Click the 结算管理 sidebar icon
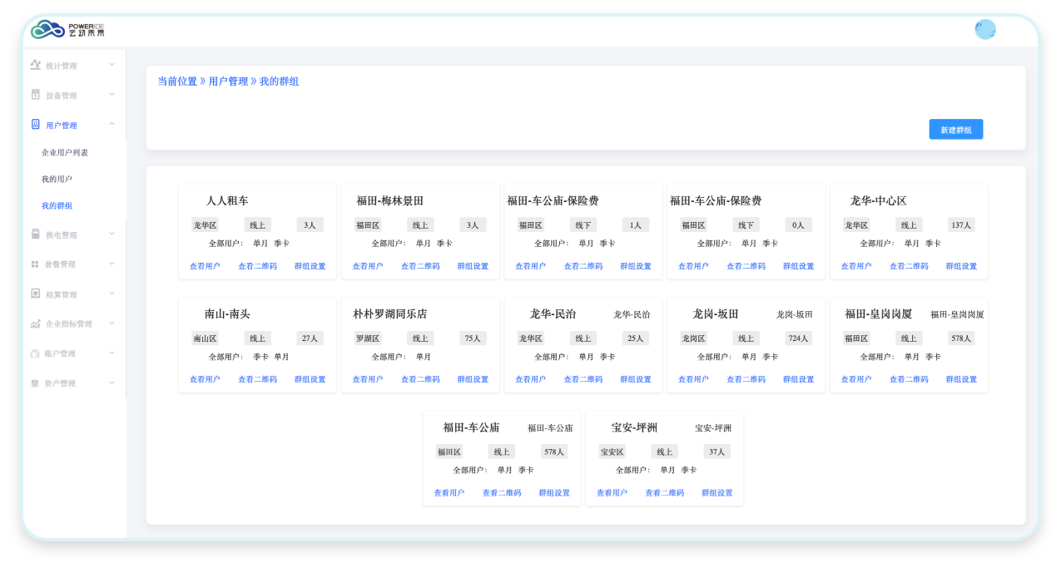Screen dimensions: 1061x568 pyautogui.click(x=36, y=294)
